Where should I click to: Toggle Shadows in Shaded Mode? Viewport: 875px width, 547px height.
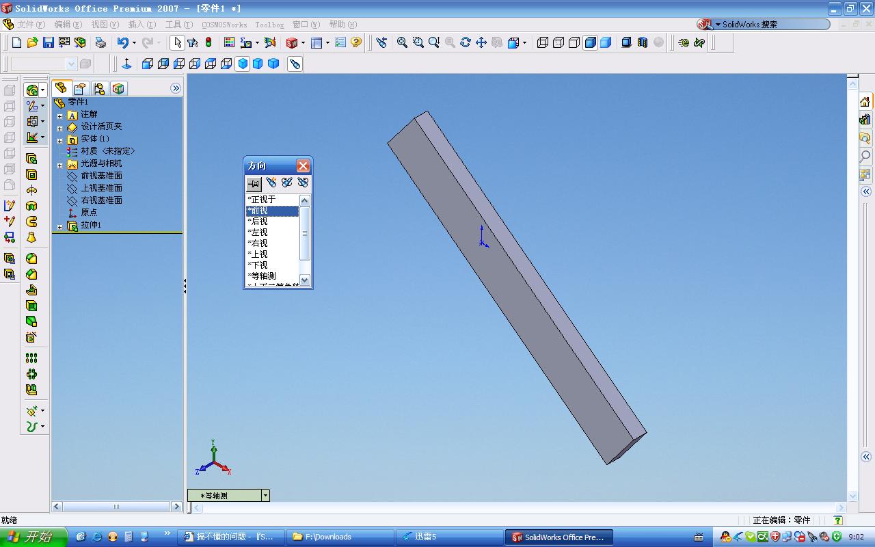click(626, 42)
